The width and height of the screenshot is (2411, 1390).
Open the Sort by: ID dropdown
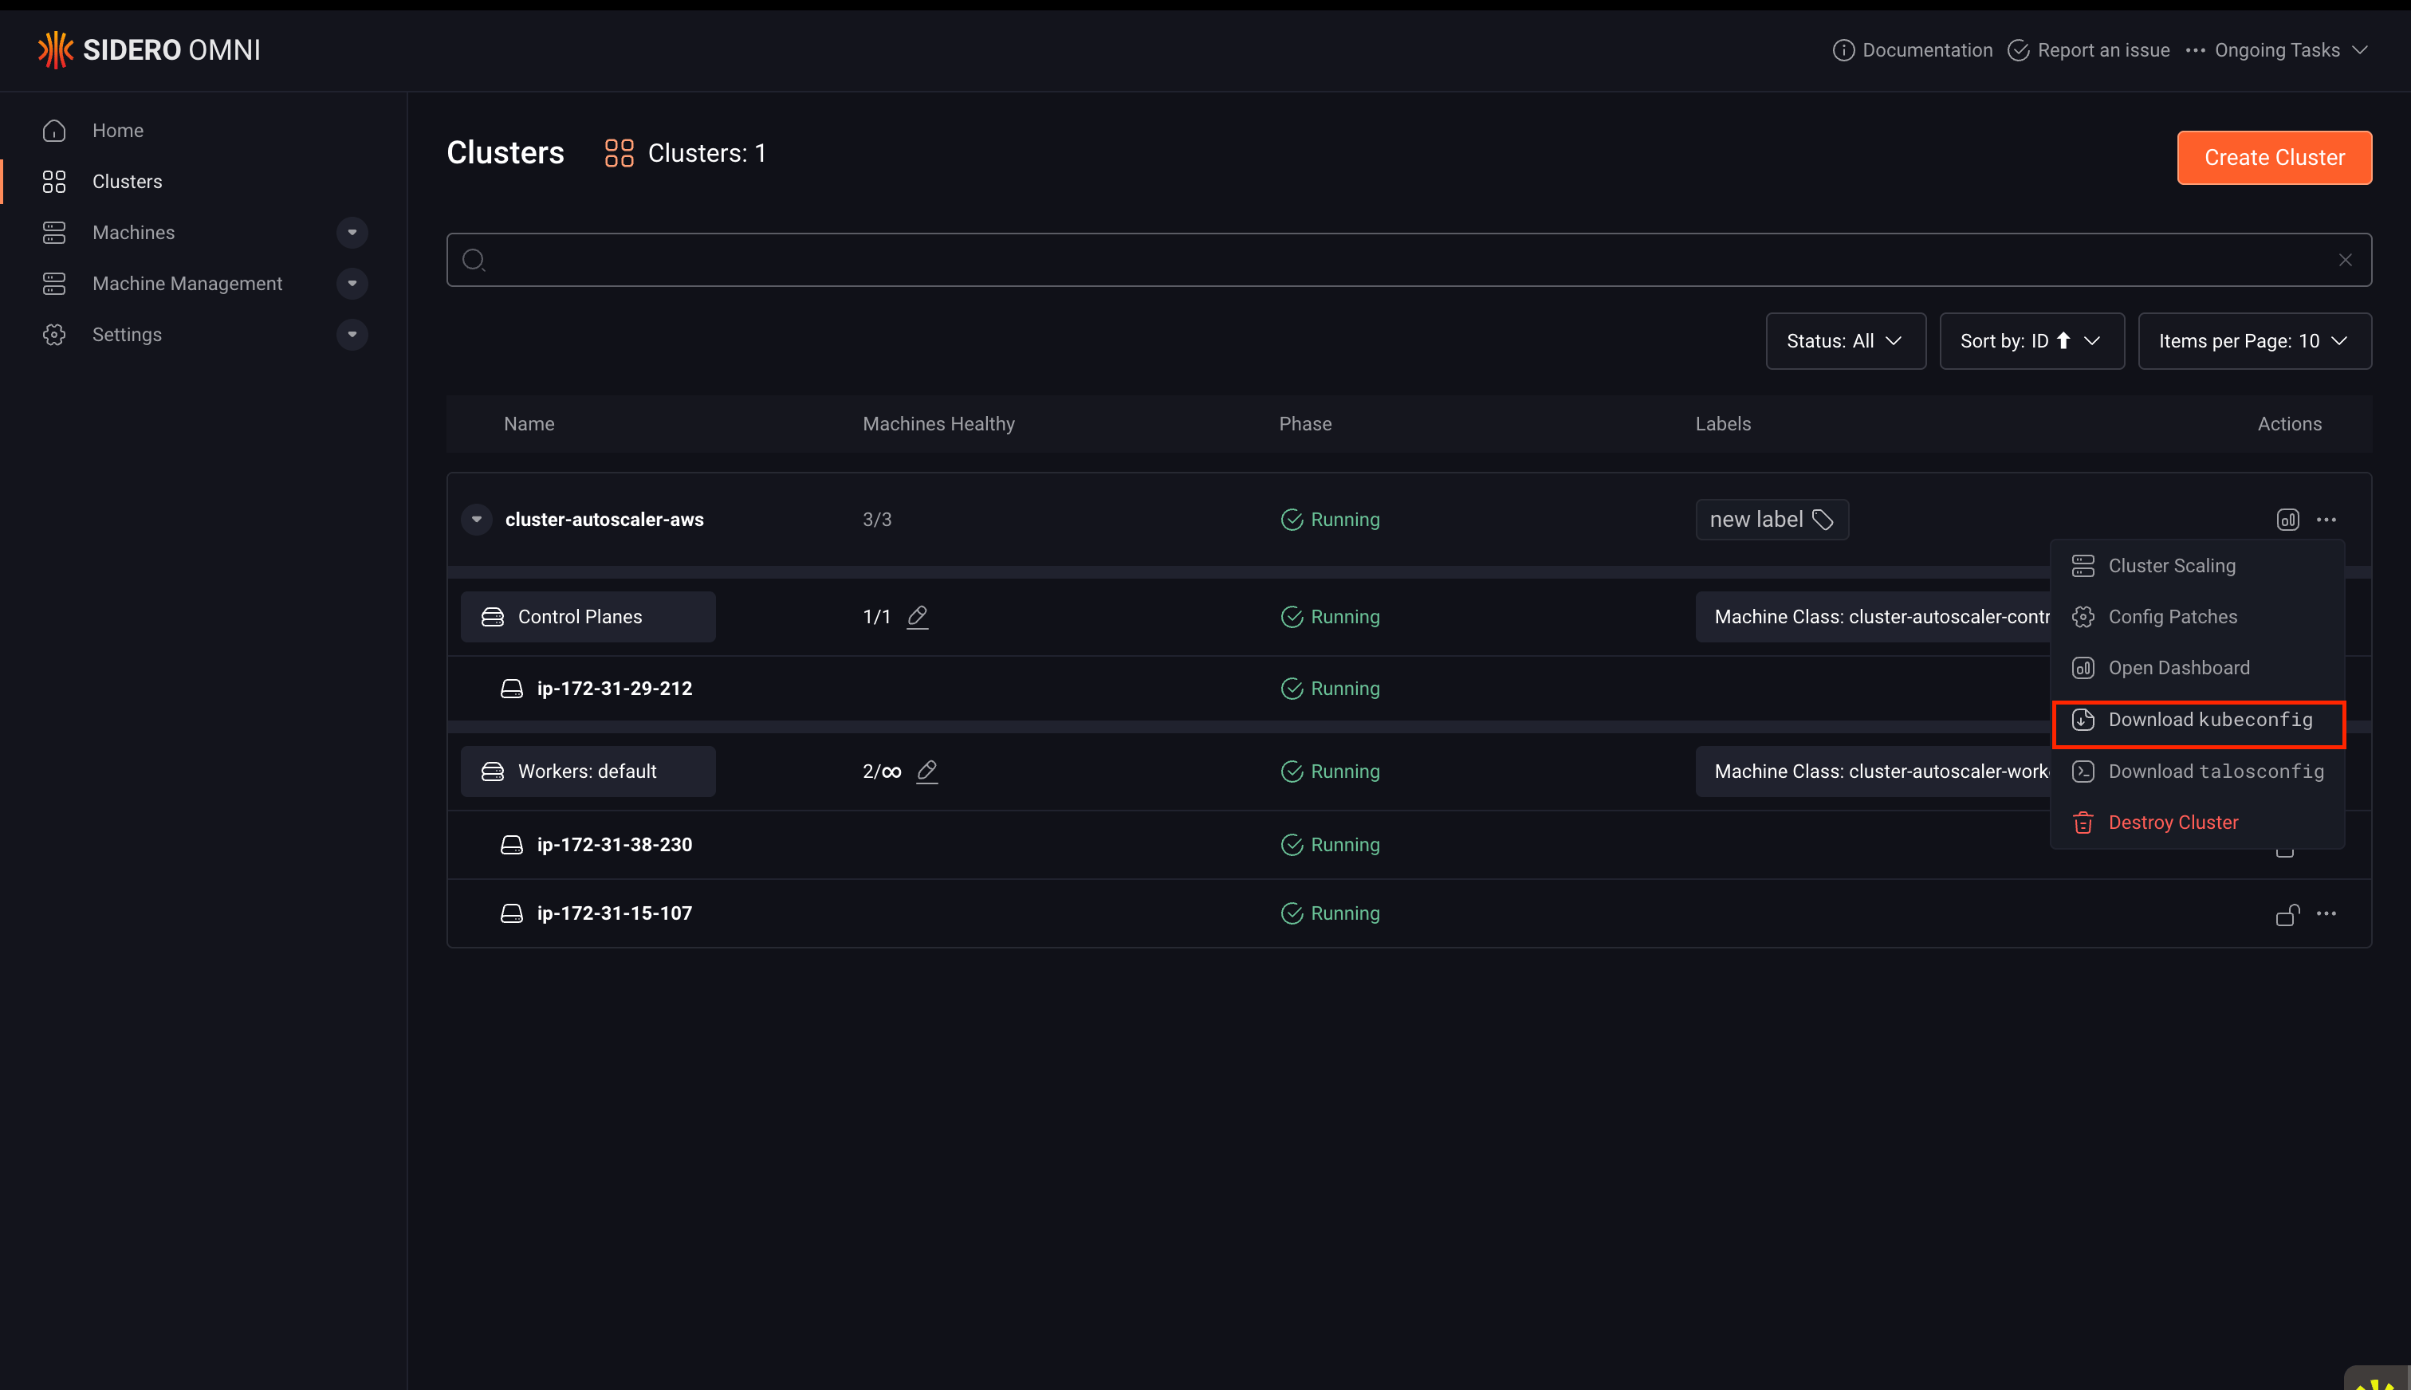coord(2031,341)
